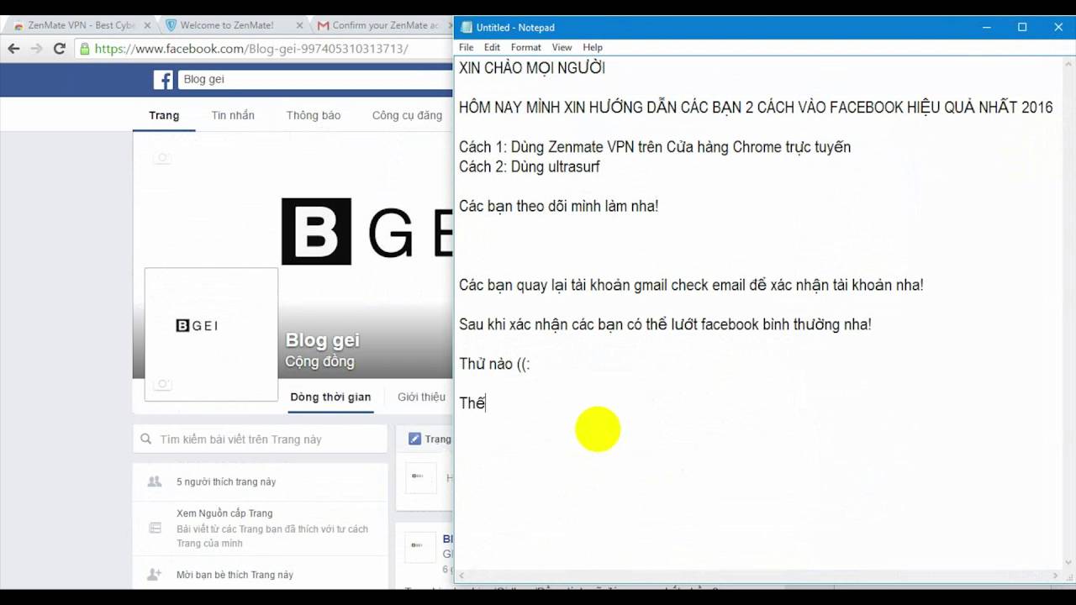Click the people icon beside likes count

pyautogui.click(x=155, y=481)
